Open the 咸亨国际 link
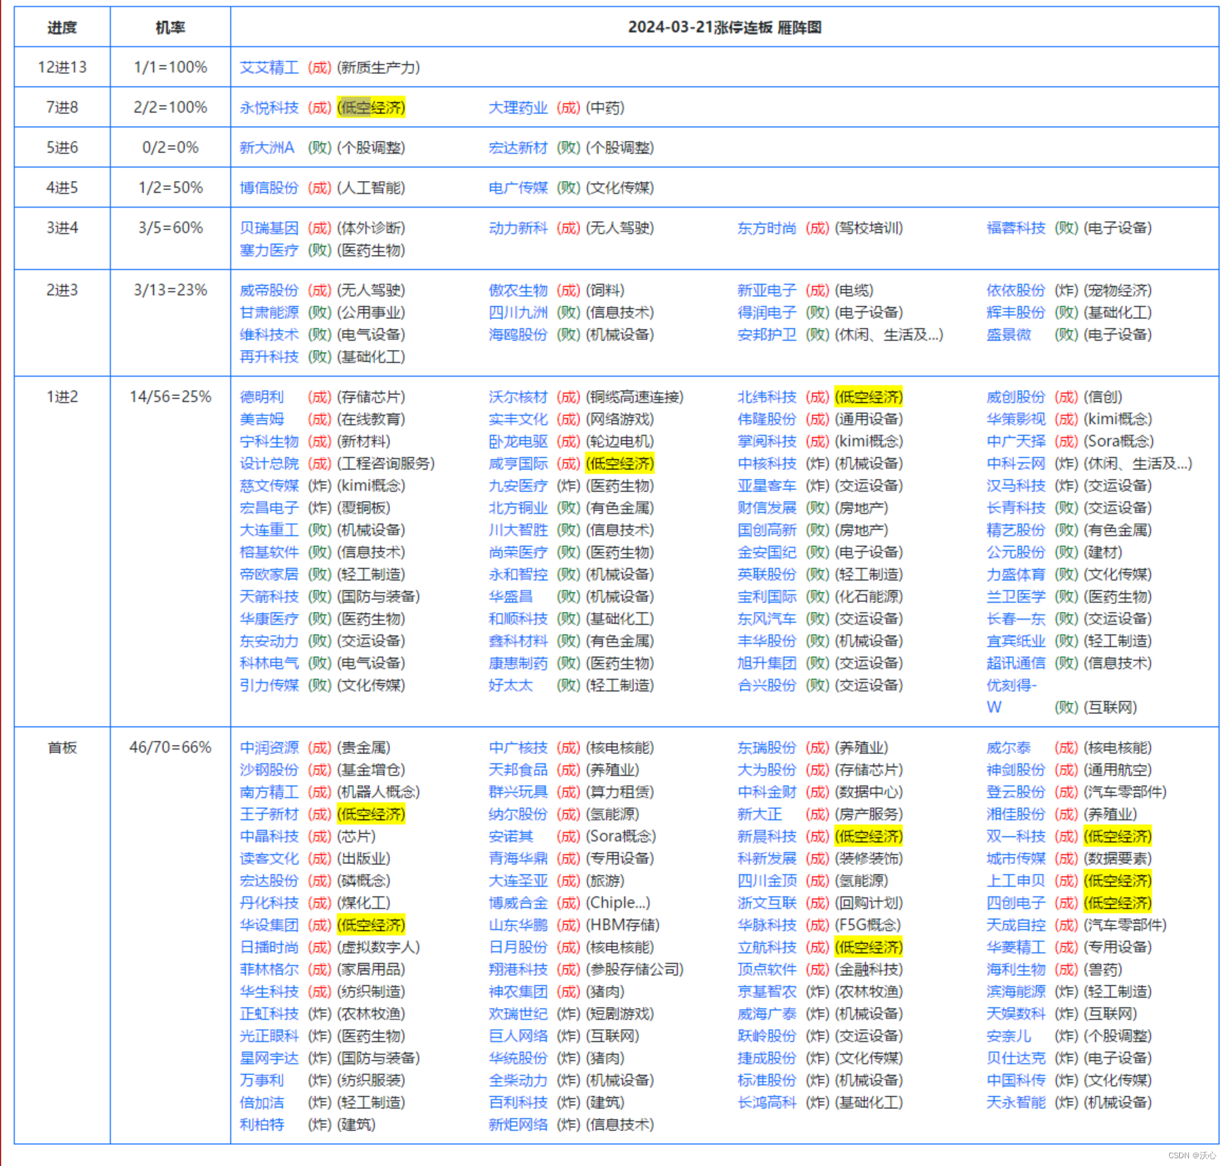 (518, 464)
